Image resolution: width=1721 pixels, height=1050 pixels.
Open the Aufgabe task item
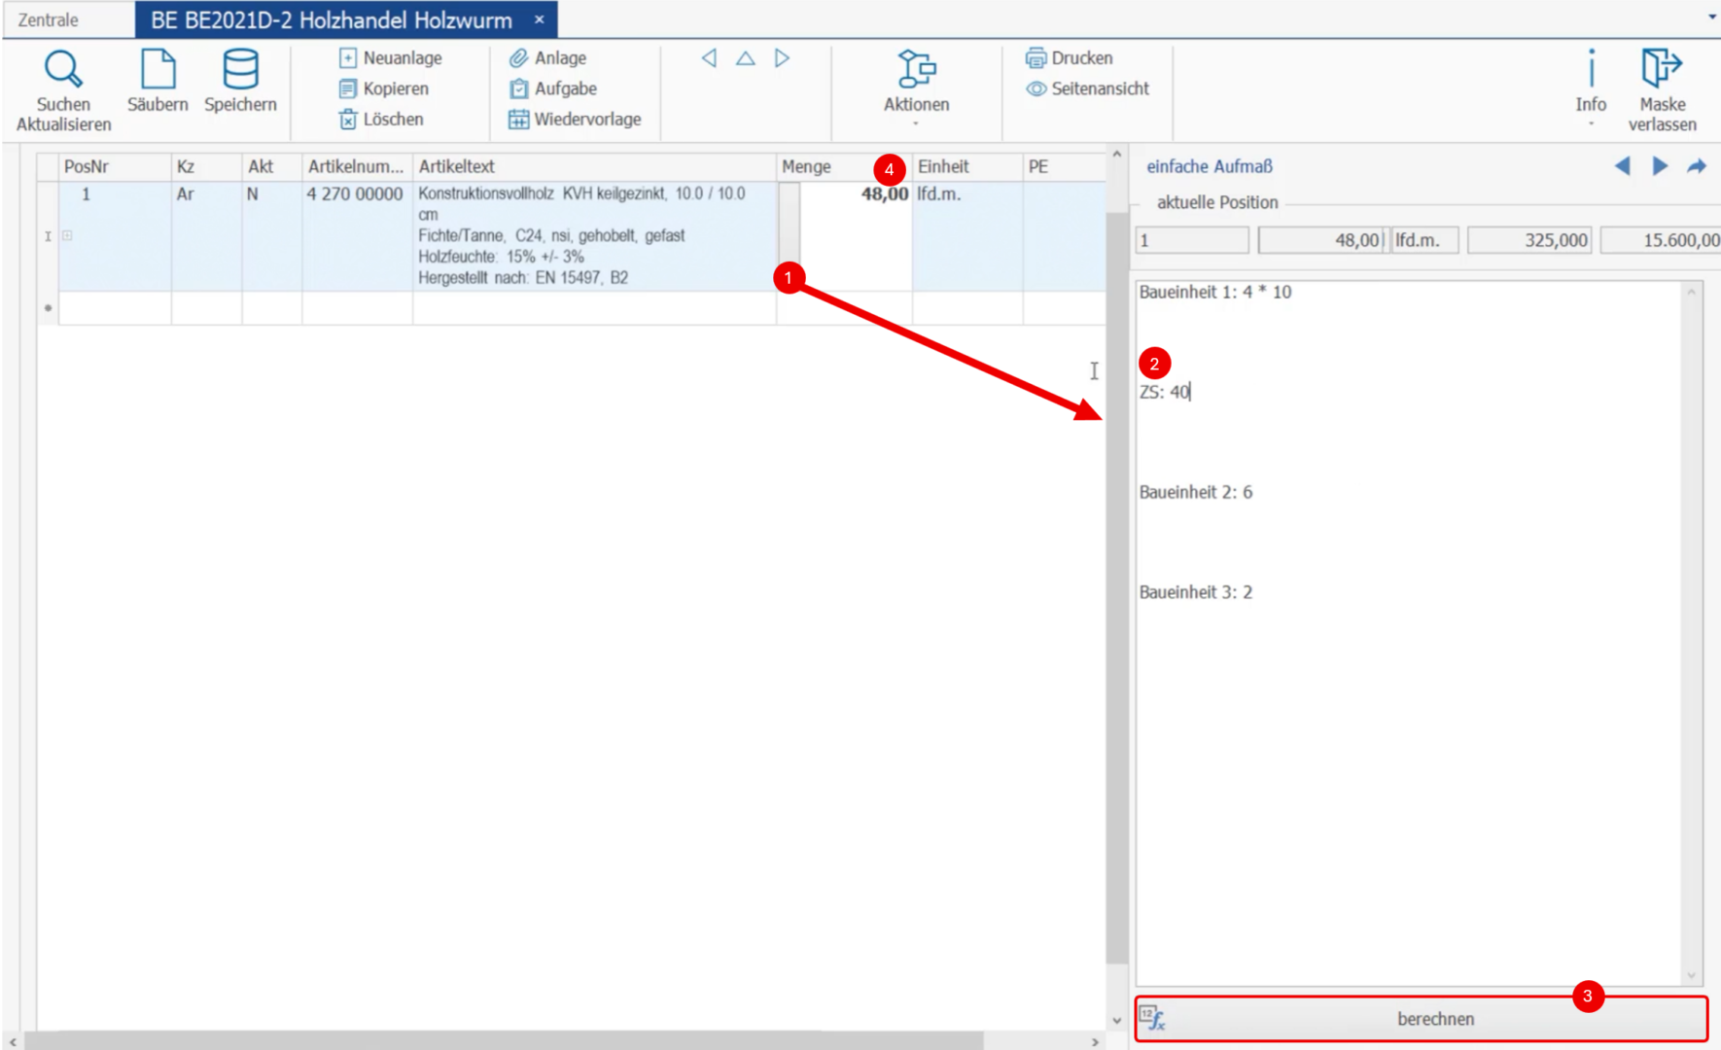(x=552, y=88)
